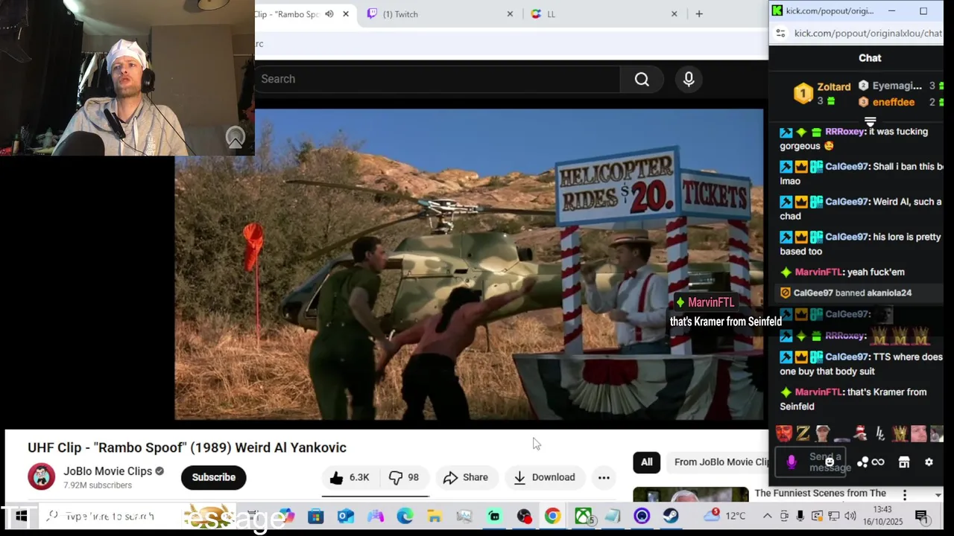Click the recommended video thumbnail
Screen dimensions: 954x536
(x=691, y=495)
